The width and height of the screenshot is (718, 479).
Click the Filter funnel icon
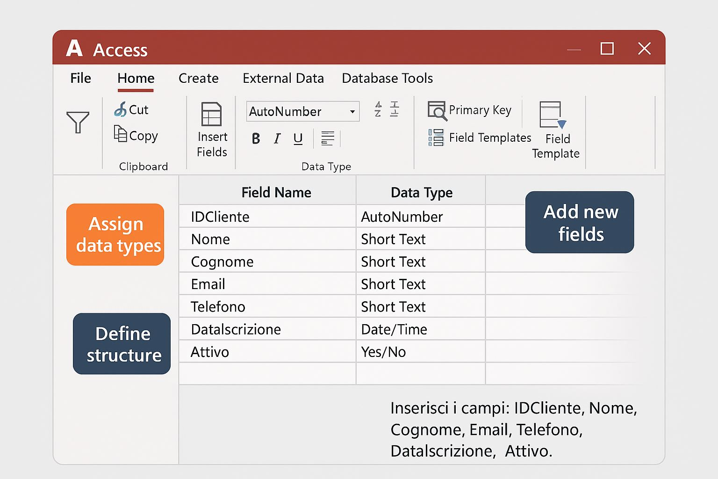coord(78,122)
